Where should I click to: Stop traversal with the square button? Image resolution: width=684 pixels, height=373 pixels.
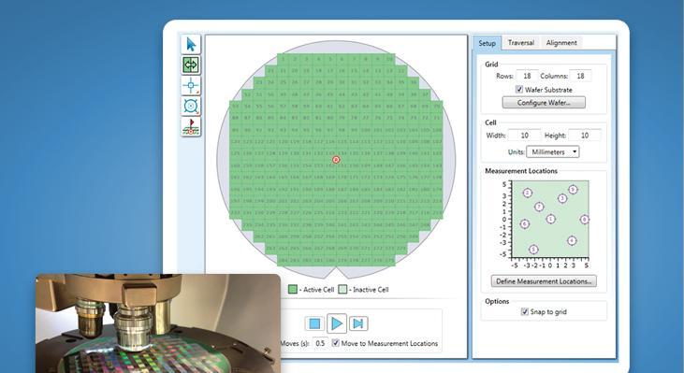coord(314,323)
